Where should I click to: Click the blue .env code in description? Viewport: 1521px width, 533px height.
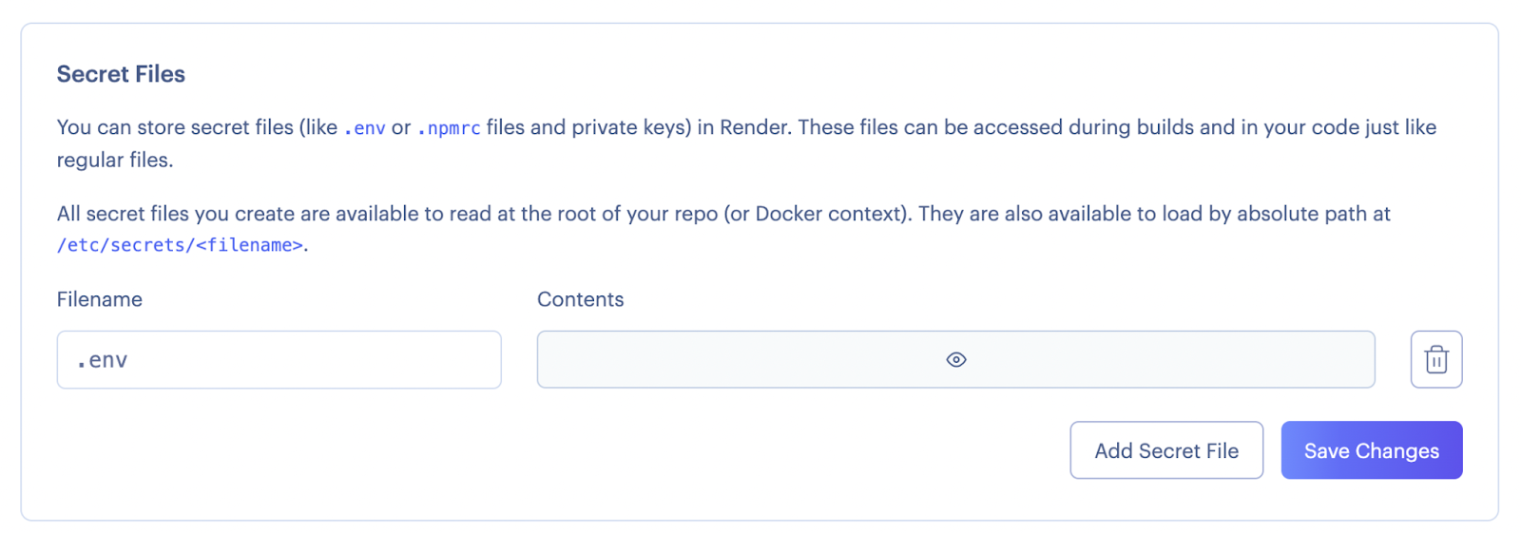[x=365, y=128]
